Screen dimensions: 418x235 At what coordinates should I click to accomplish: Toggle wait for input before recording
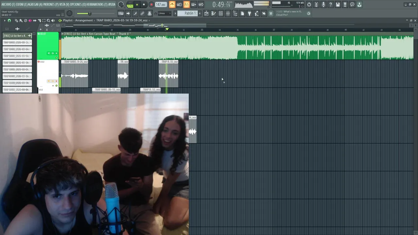coord(179,5)
